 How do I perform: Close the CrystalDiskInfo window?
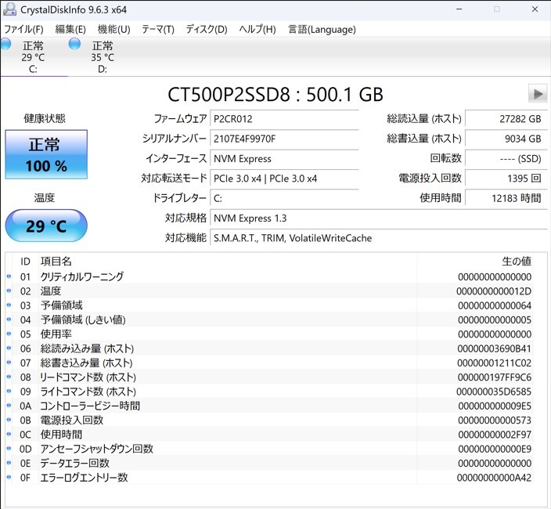coord(535,9)
